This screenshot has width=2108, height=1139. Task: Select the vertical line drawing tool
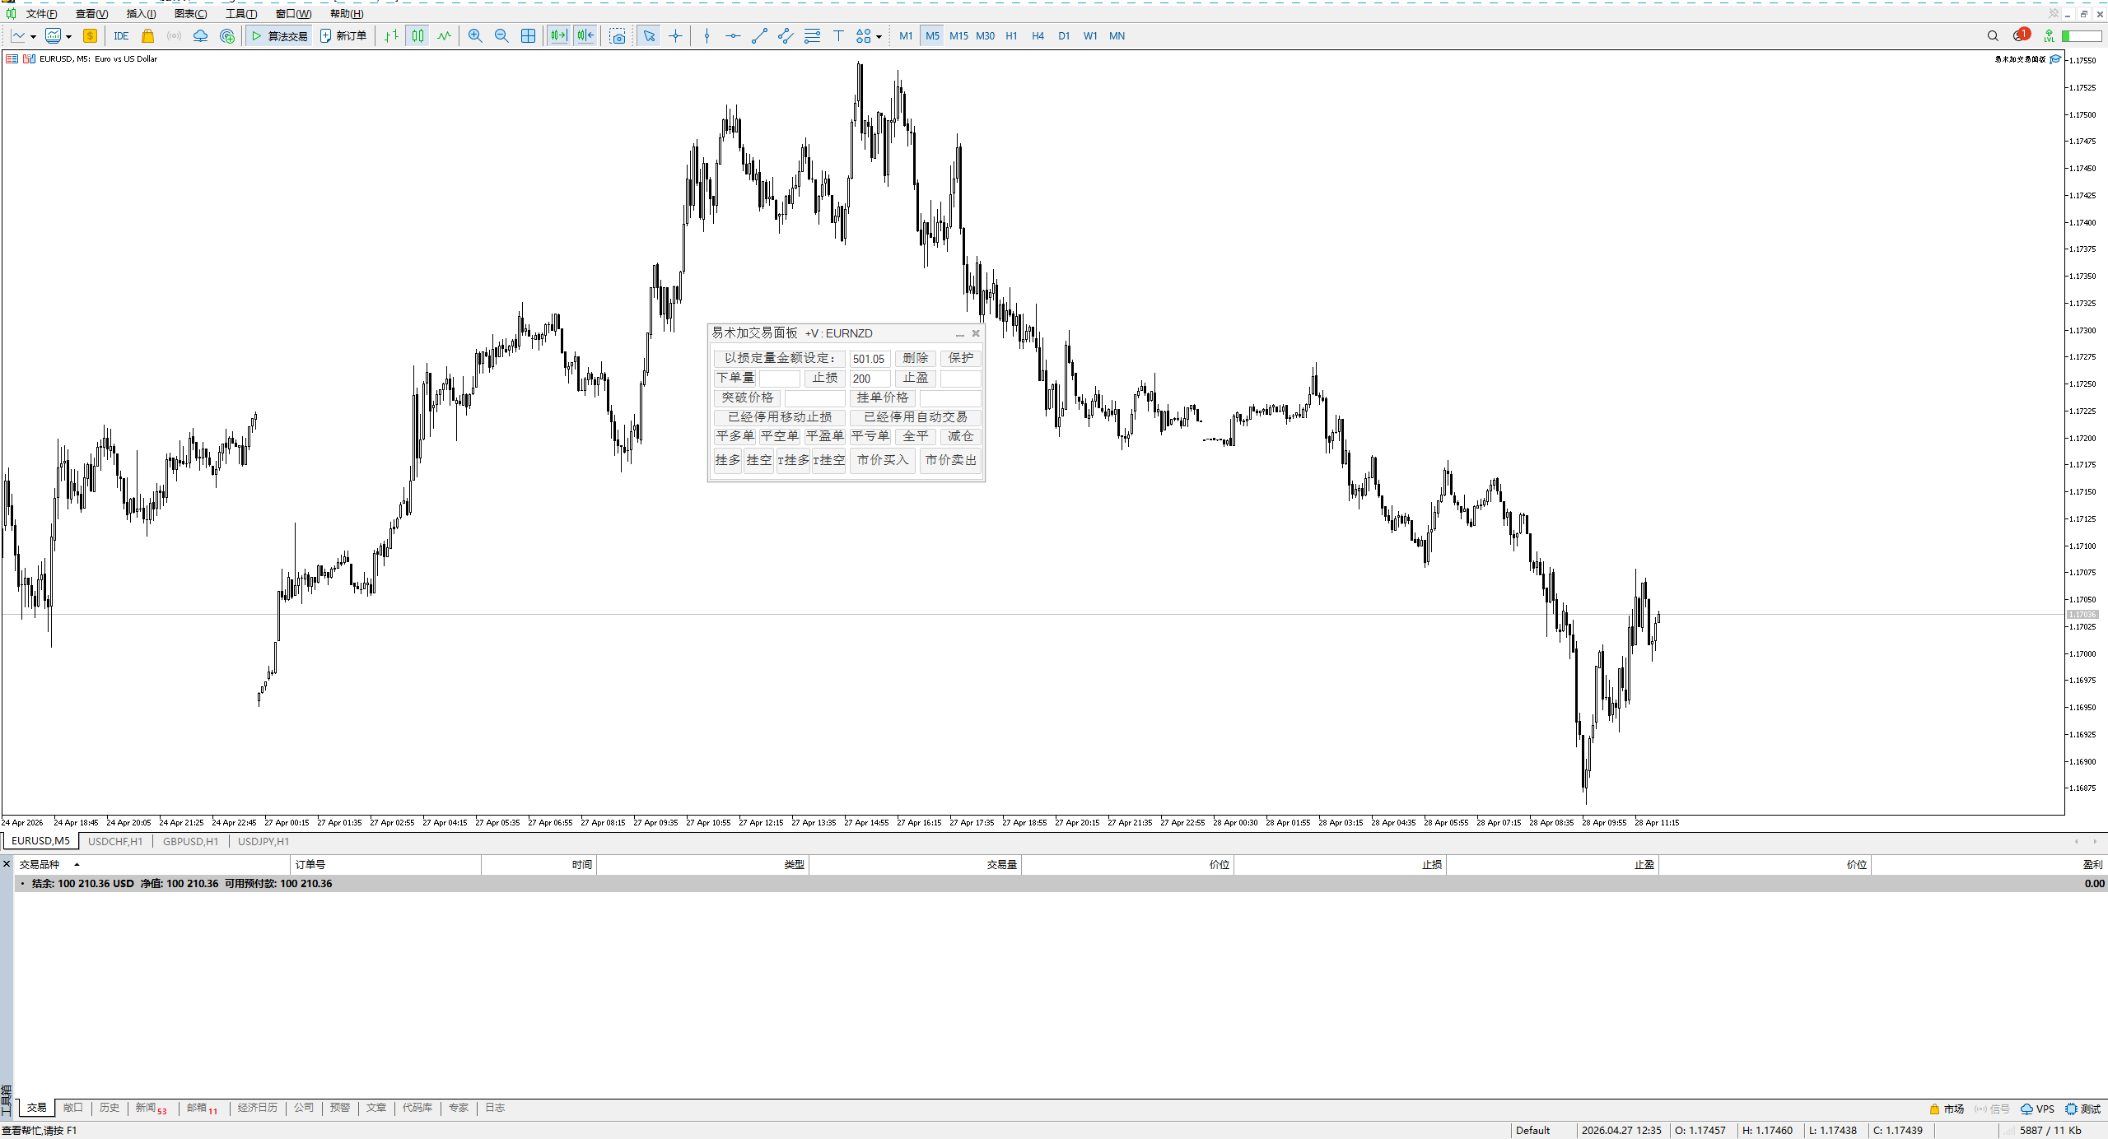(707, 35)
